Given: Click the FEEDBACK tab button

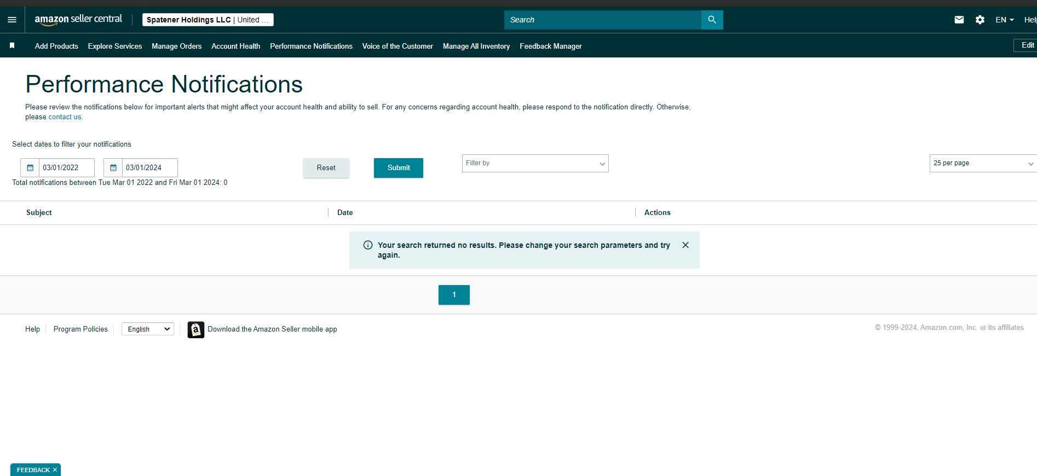Looking at the screenshot, I should pyautogui.click(x=33, y=470).
